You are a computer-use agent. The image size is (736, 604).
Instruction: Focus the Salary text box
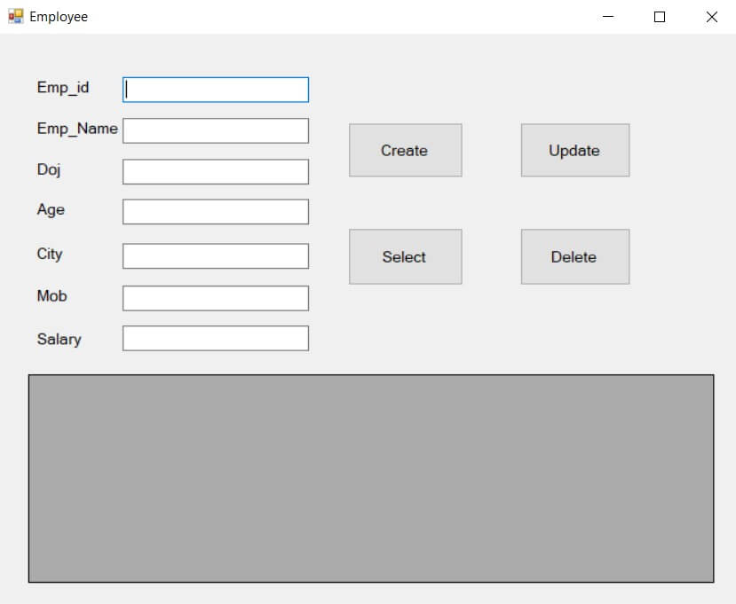216,338
